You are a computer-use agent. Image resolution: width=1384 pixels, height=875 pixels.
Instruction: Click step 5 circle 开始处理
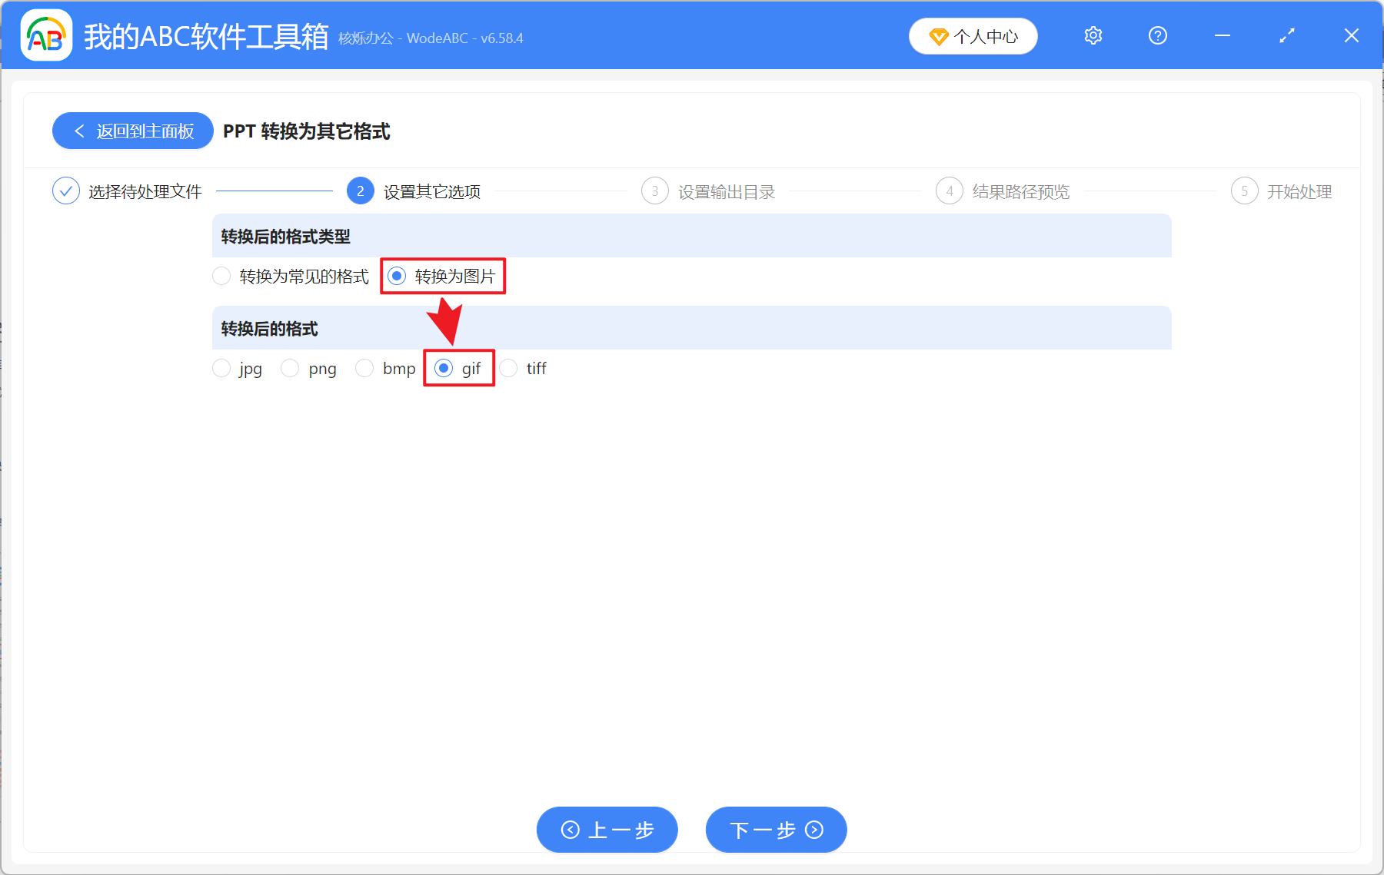click(x=1245, y=191)
